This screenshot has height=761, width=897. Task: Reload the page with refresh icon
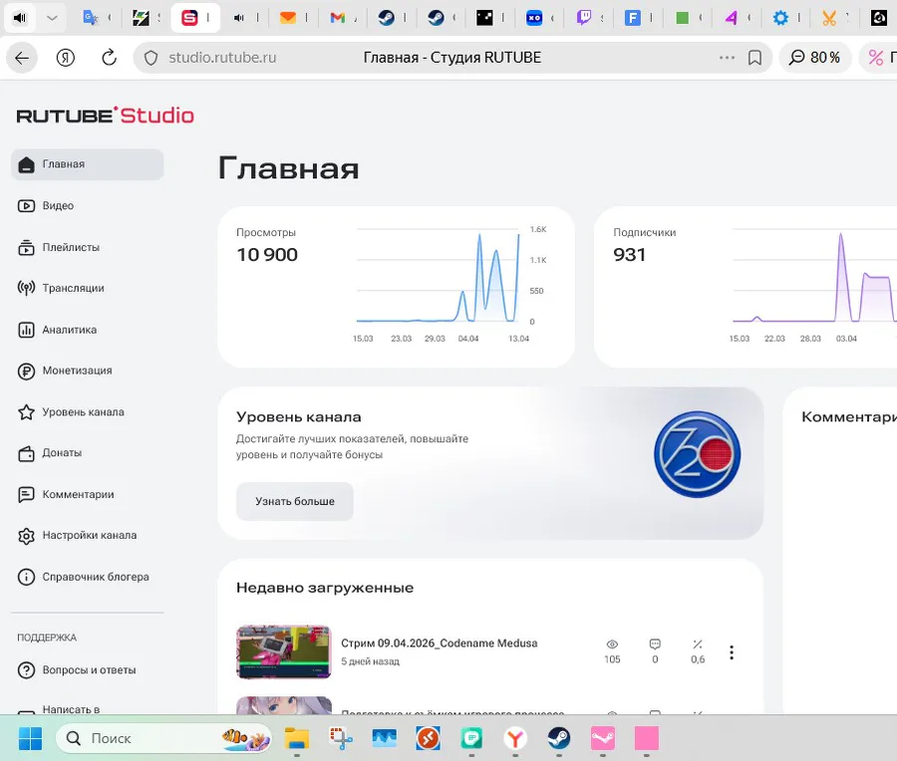[x=109, y=58]
